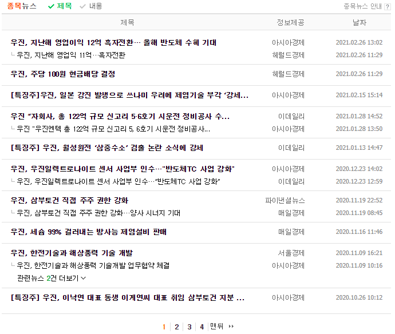Open article 우진, 삼부토건 직접 주주 권한 강화
Screen dimensions: 395x334
[69, 200]
